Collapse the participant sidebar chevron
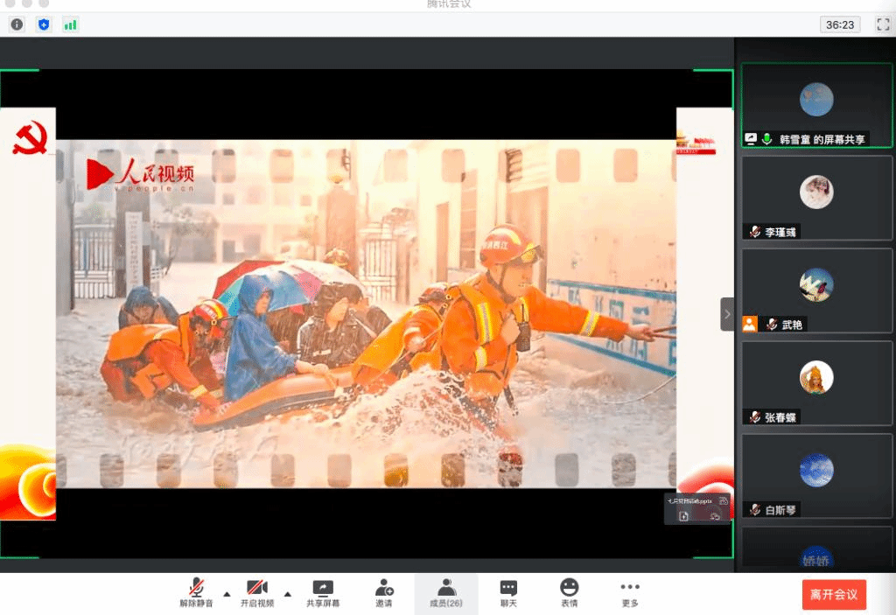 pos(727,314)
